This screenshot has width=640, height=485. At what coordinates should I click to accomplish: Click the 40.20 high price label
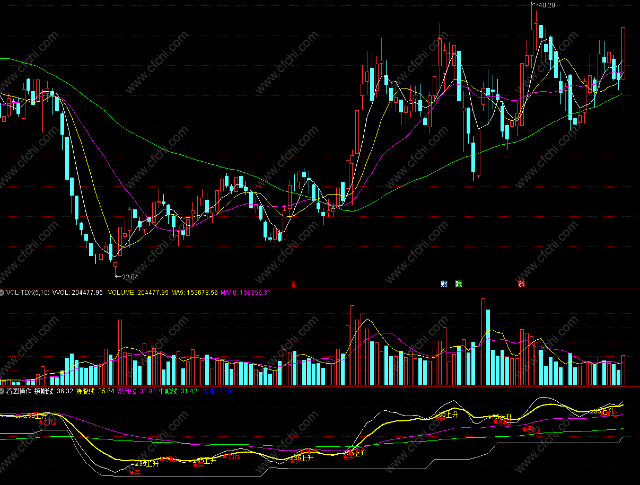pyautogui.click(x=547, y=5)
